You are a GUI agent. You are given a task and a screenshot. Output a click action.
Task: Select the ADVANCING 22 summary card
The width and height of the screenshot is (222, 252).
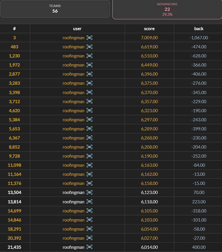167,9
